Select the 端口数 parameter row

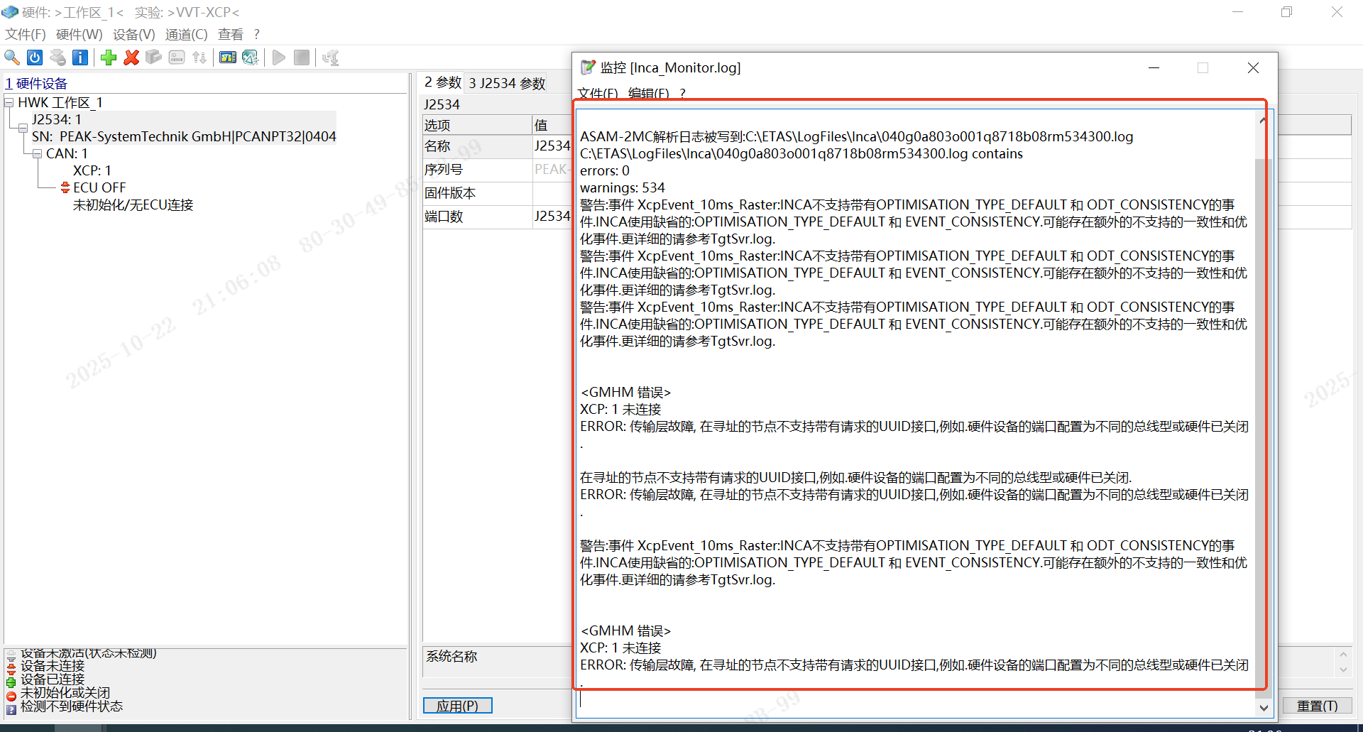click(x=497, y=217)
